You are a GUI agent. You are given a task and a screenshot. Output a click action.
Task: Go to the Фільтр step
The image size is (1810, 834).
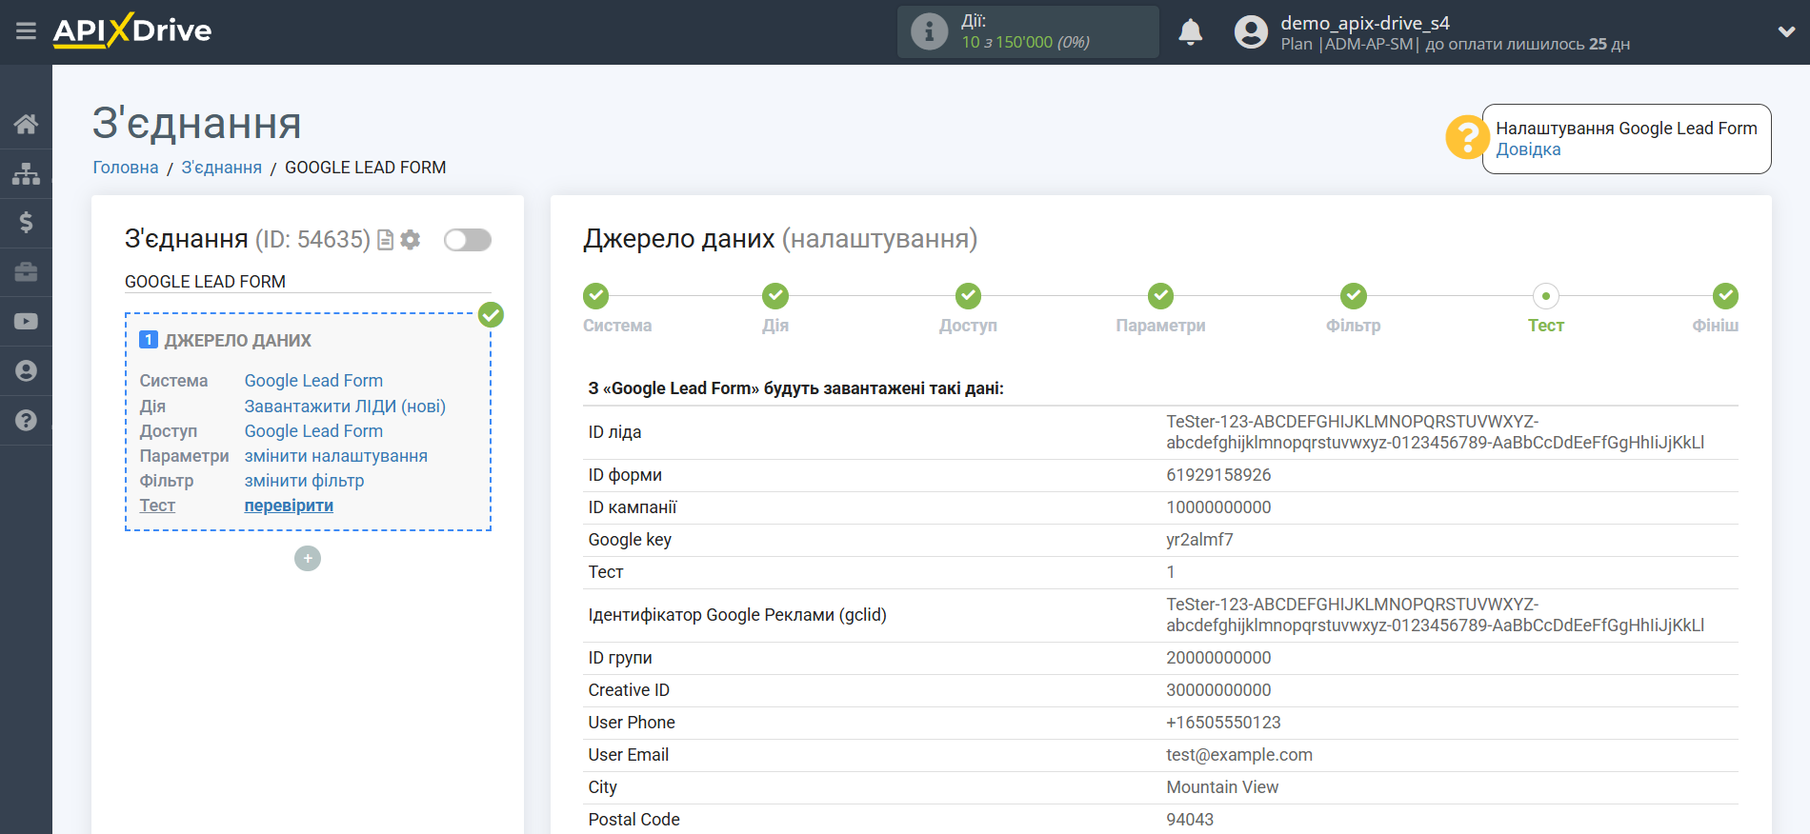[1354, 296]
